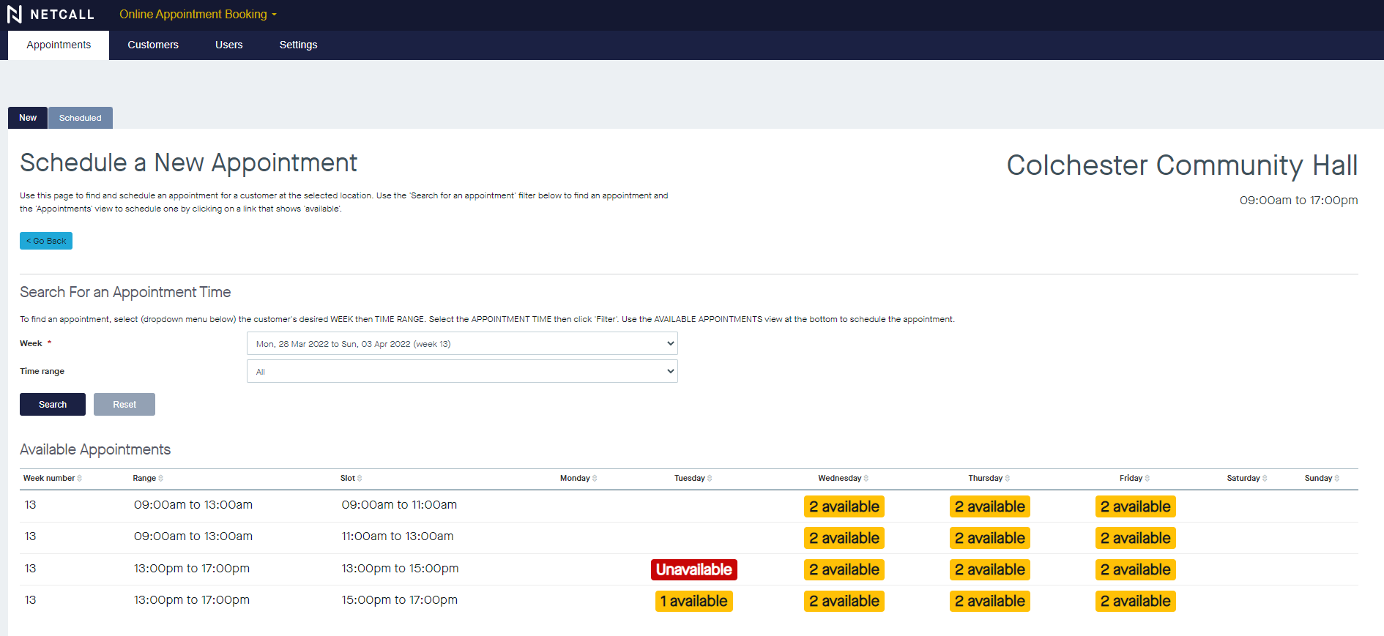Select Tuesday 15:00pm slot with 1 available
Image resolution: width=1384 pixels, height=636 pixels.
tap(693, 602)
